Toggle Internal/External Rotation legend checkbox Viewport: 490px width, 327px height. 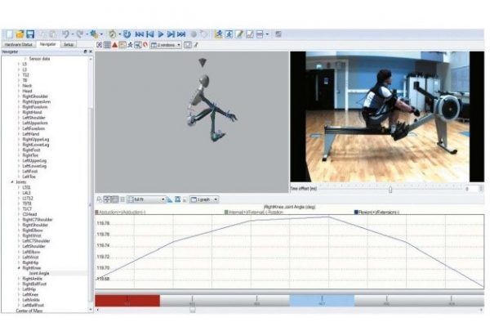click(226, 212)
